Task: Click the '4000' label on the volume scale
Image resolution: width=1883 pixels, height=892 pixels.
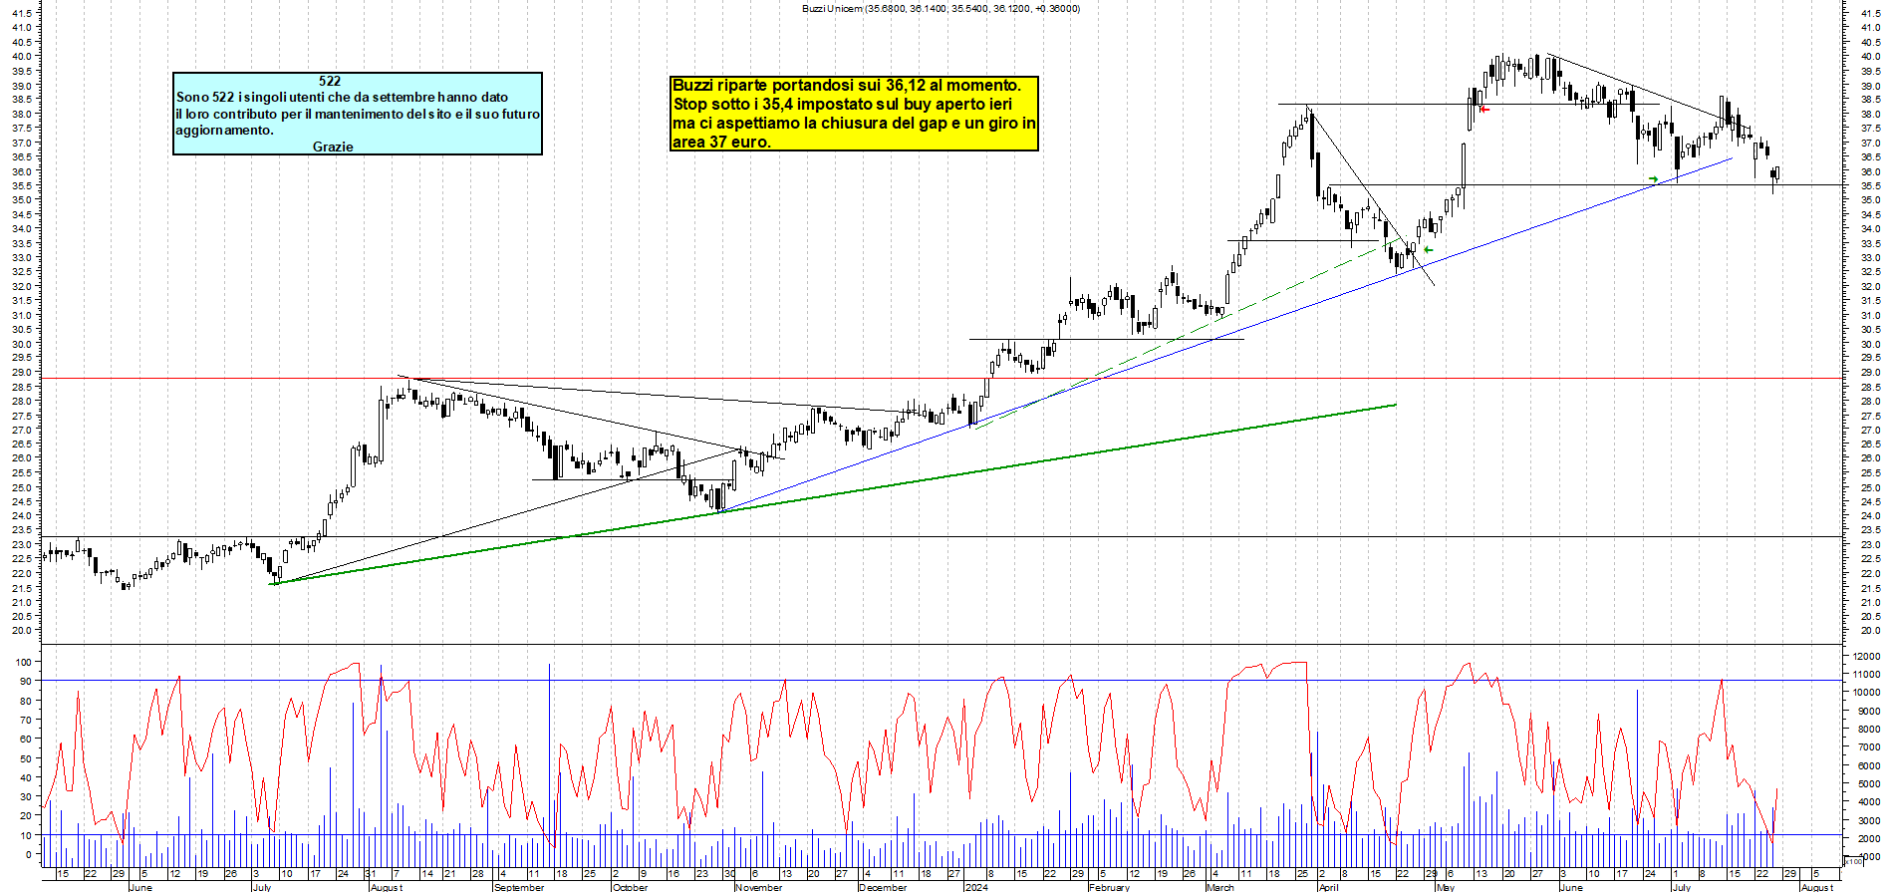Action: tap(1868, 802)
